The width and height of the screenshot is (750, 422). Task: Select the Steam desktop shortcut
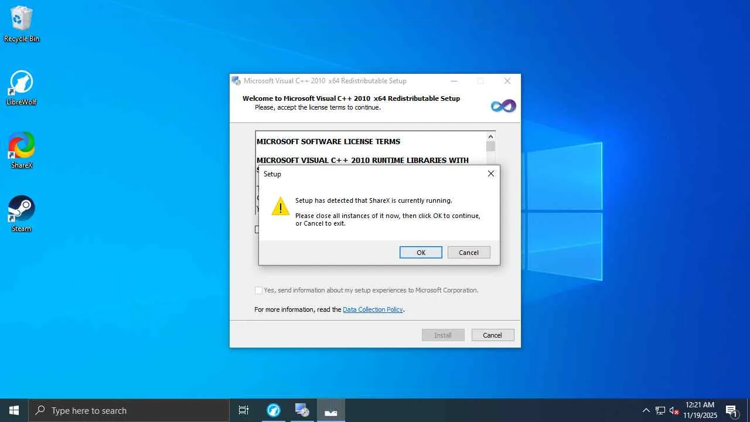coord(22,214)
